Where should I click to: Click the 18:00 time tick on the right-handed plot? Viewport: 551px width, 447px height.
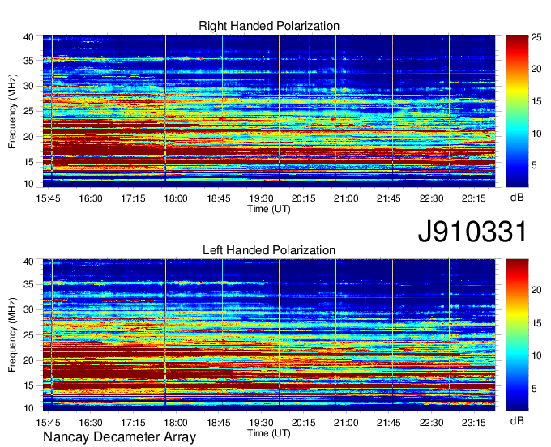176,198
